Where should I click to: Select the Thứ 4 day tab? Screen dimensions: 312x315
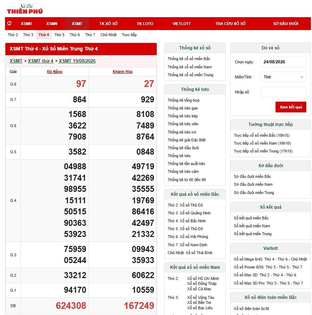(x=44, y=35)
